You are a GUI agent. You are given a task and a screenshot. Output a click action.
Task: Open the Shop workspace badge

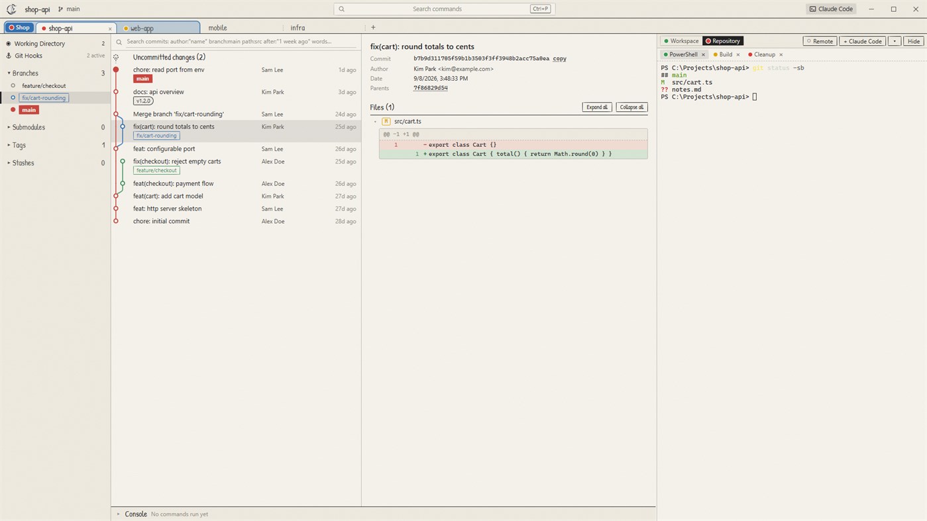tap(19, 28)
